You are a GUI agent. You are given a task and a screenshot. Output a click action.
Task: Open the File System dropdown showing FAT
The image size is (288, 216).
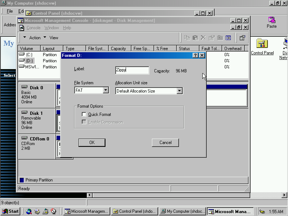[x=106, y=90]
